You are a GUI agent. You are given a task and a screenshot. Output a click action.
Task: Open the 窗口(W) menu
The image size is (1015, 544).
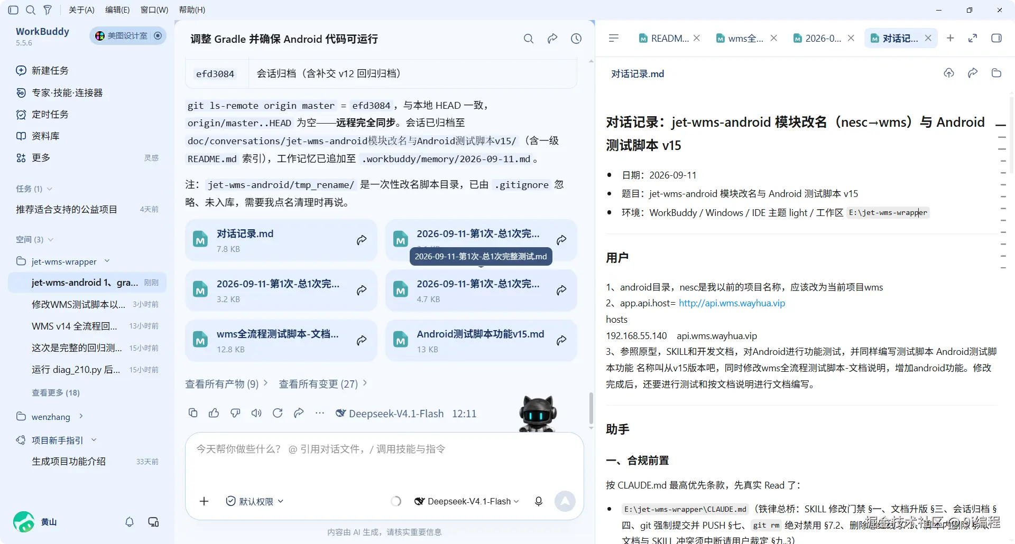pyautogui.click(x=154, y=10)
